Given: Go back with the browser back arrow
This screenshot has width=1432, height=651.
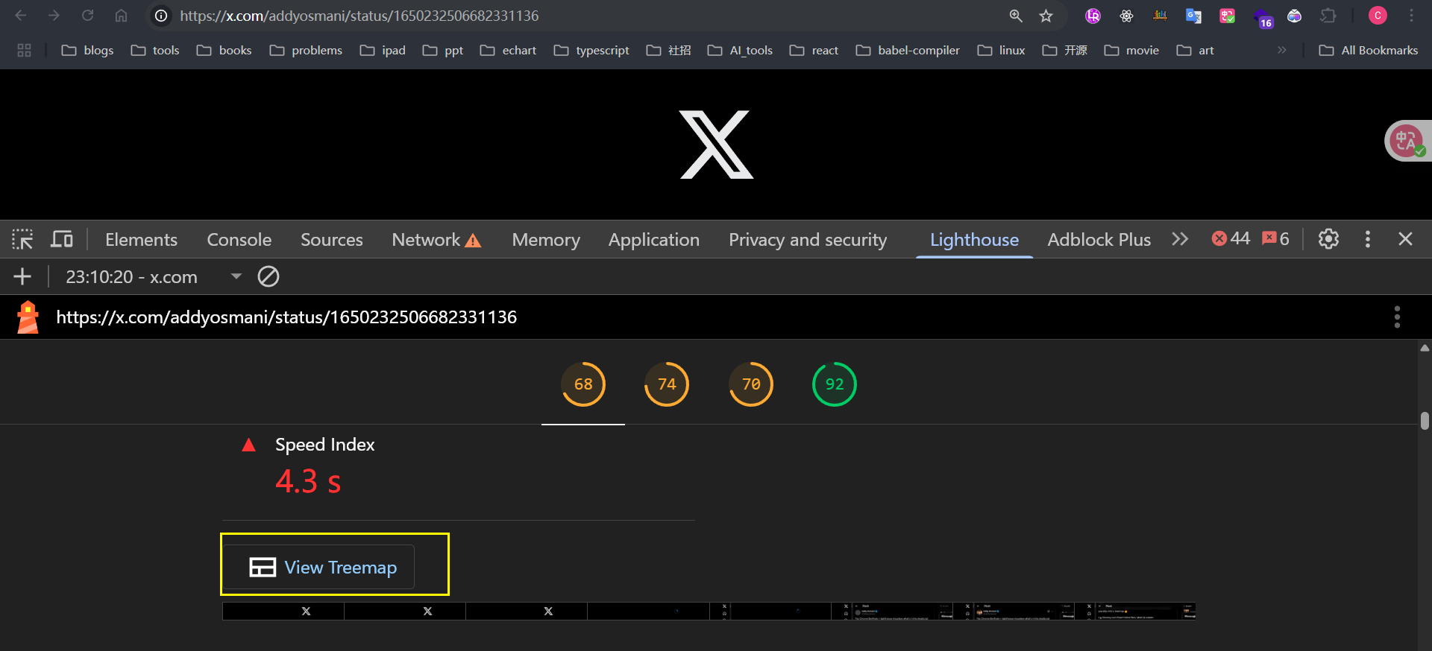Looking at the screenshot, I should click(21, 16).
